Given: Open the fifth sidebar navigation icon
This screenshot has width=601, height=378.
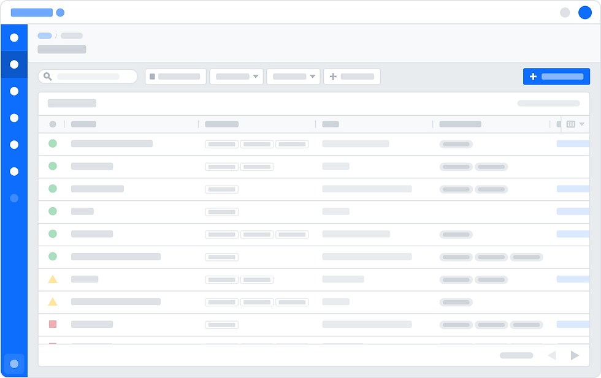Looking at the screenshot, I should [14, 145].
